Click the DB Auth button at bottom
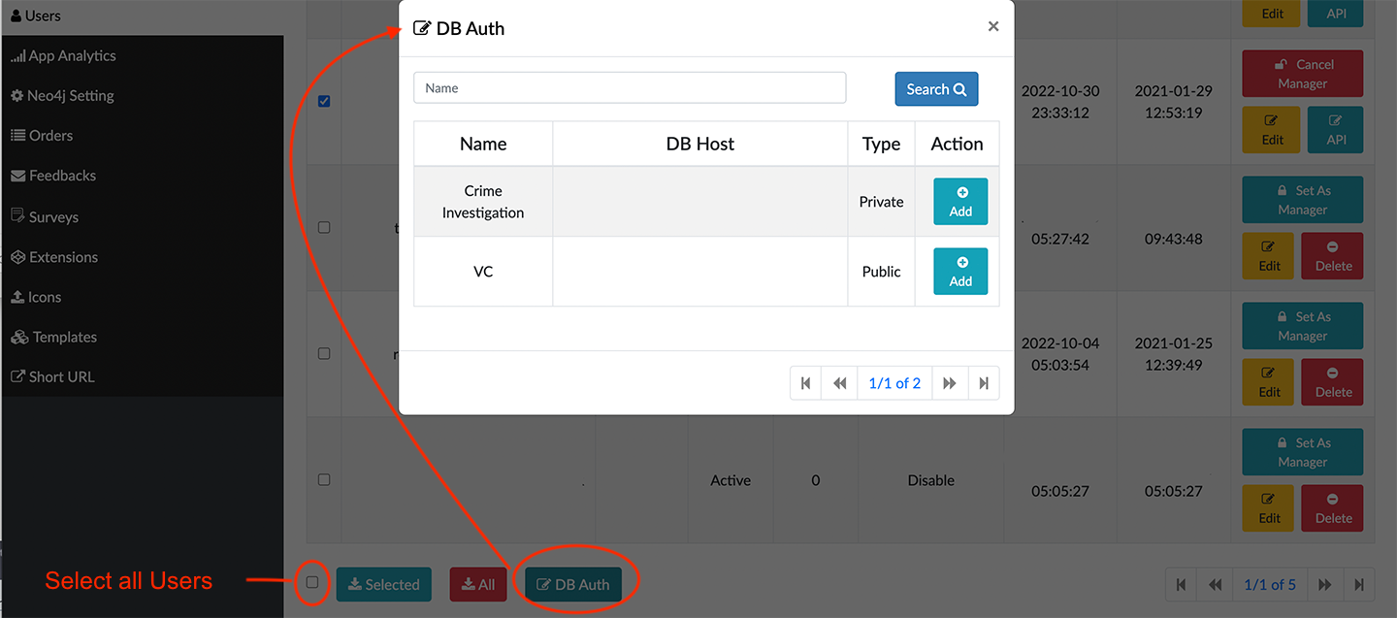Image resolution: width=1397 pixels, height=618 pixels. [573, 584]
